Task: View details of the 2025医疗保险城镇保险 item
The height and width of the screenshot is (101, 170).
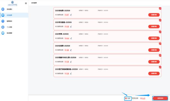Action: (x=154, y=74)
